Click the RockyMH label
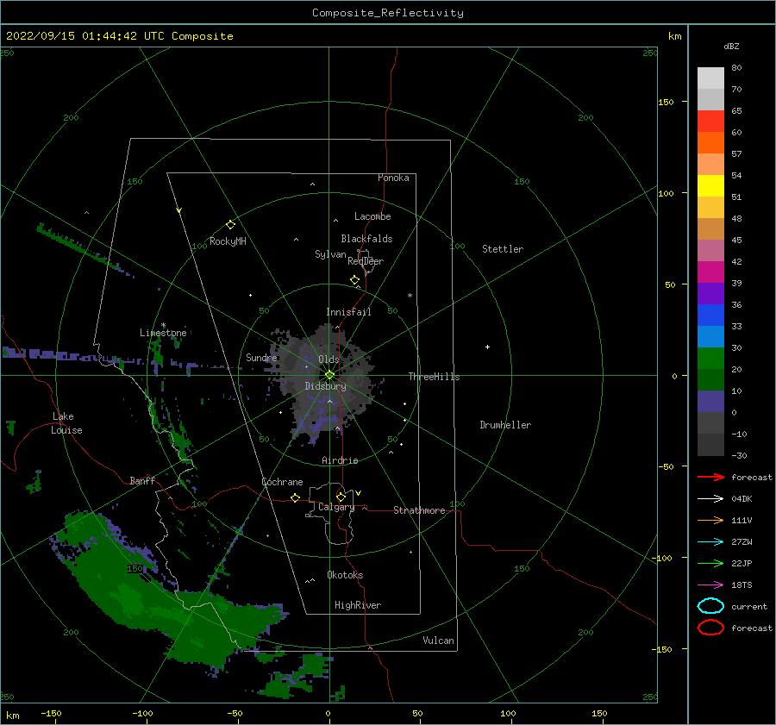776x725 pixels. [x=228, y=241]
